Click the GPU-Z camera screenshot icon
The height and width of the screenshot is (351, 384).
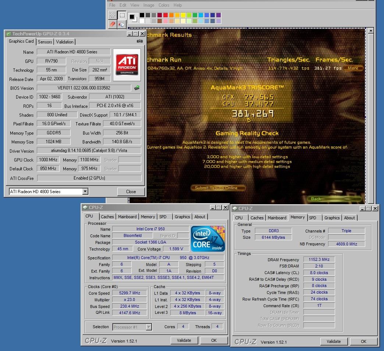(x=140, y=41)
